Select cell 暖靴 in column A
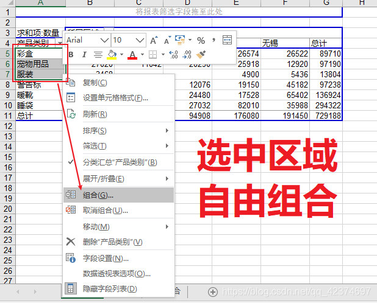The height and width of the screenshot is (303, 377). (x=39, y=95)
